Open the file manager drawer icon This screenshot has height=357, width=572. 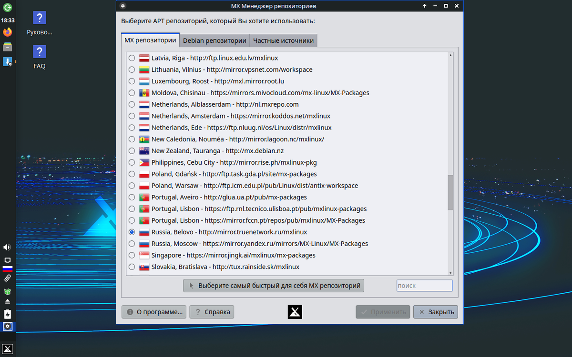click(x=8, y=47)
